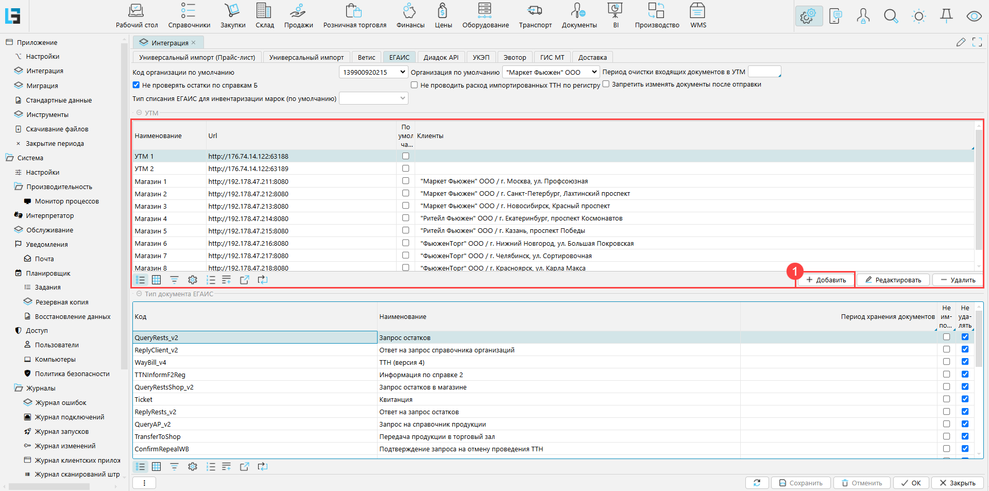Click the fullscreen expand icon
Viewport: 989px width, 491px height.
[977, 42]
